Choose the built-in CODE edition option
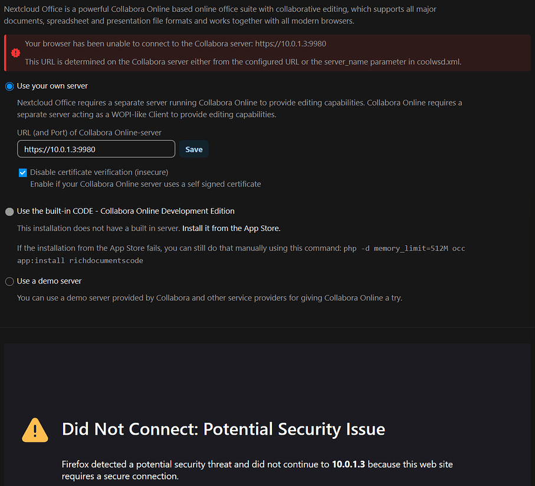 [x=9, y=211]
